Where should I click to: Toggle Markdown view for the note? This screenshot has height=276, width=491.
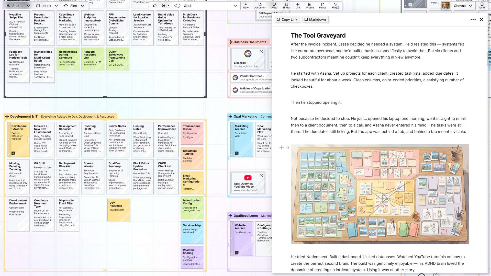pyautogui.click(x=315, y=19)
